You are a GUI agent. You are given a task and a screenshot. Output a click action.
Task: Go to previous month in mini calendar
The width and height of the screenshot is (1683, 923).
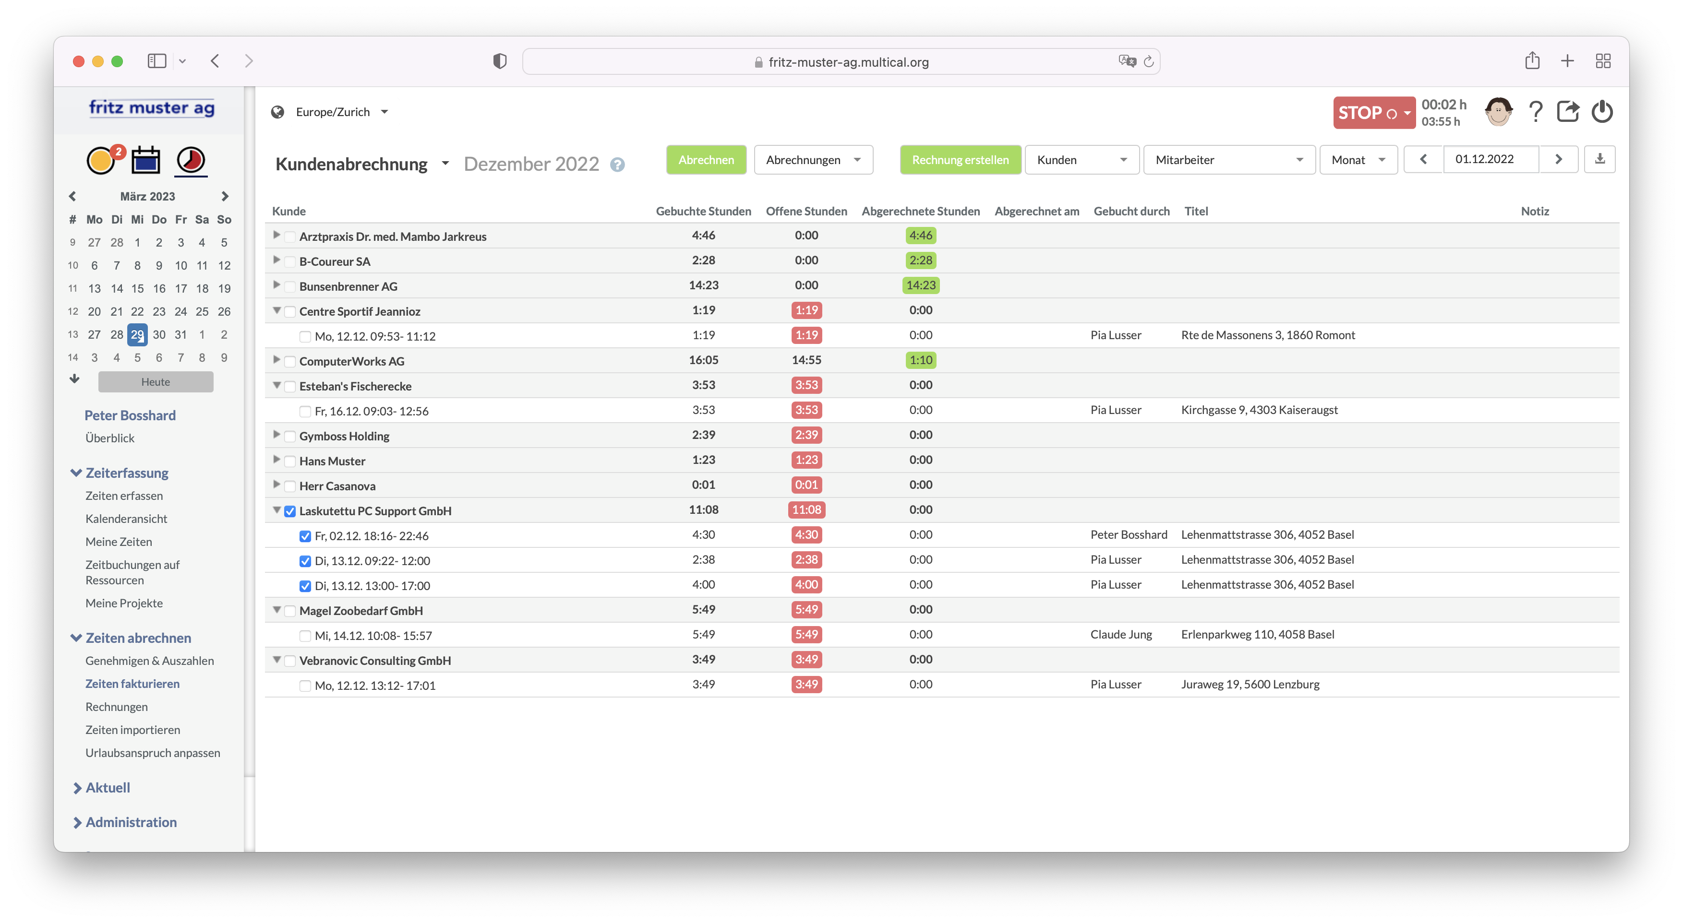[72, 197]
